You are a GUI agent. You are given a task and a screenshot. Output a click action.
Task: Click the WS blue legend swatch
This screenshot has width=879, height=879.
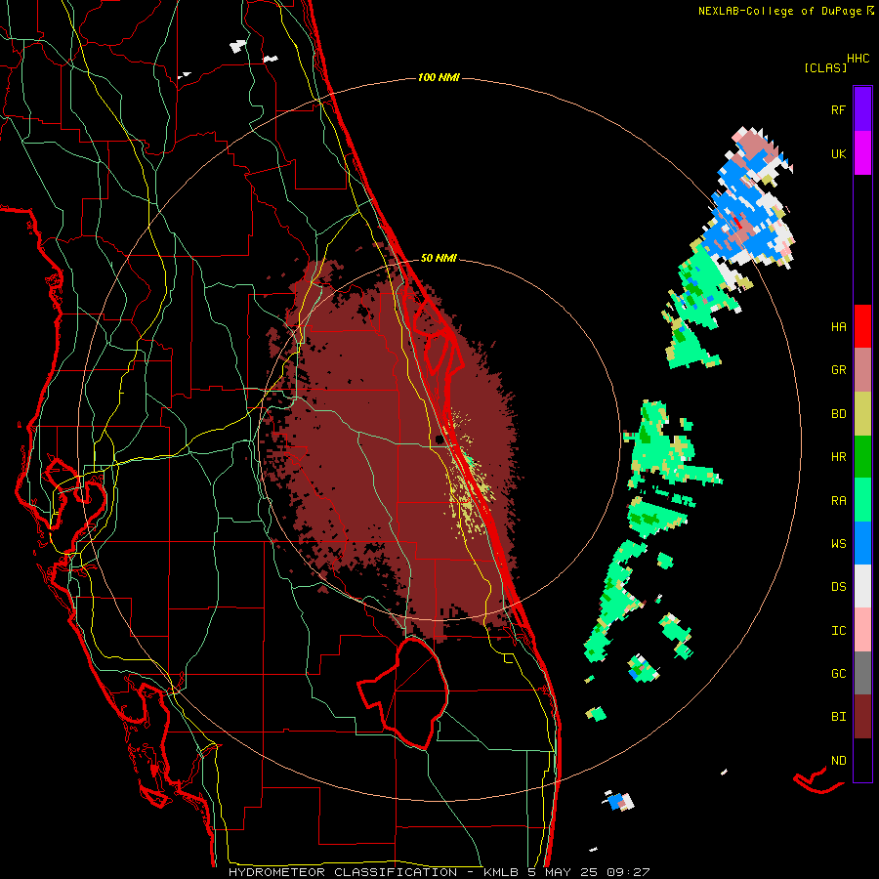tap(862, 543)
